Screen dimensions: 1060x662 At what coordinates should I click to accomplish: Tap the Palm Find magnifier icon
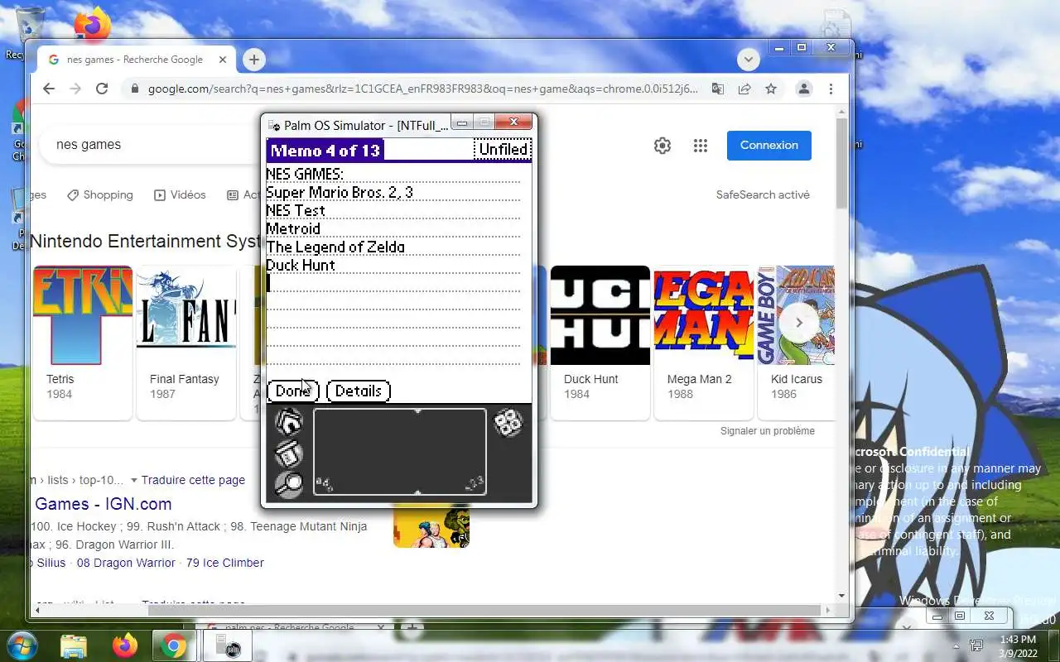click(288, 484)
